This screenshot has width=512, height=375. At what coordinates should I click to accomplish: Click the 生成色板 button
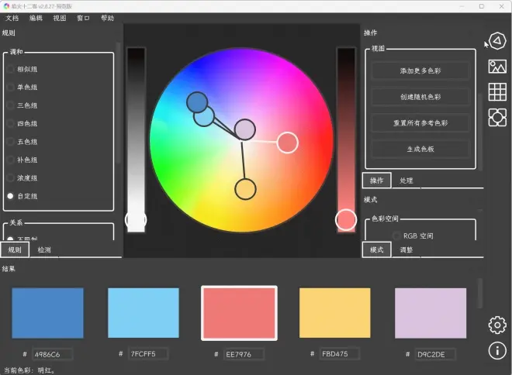coord(420,149)
